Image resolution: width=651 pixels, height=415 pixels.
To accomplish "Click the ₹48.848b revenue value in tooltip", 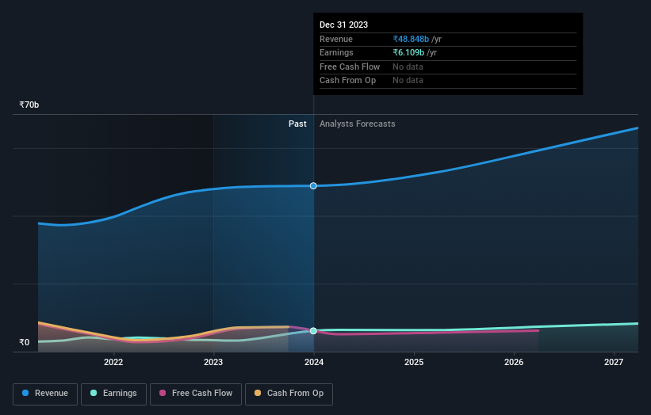I will pos(411,39).
